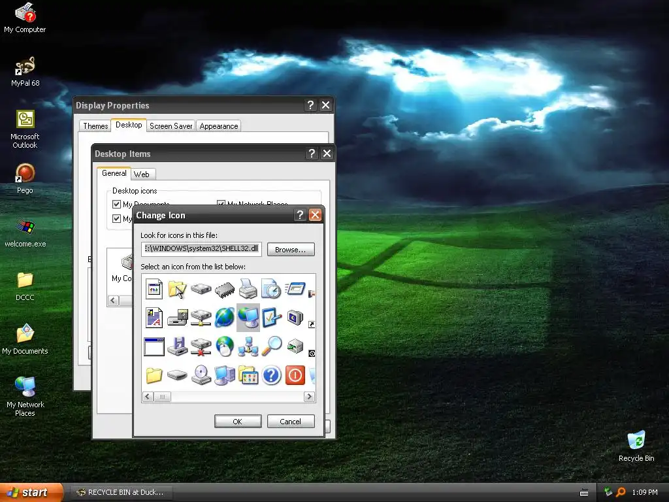This screenshot has height=502, width=669.
Task: Select the memory chip icon
Action: click(225, 289)
